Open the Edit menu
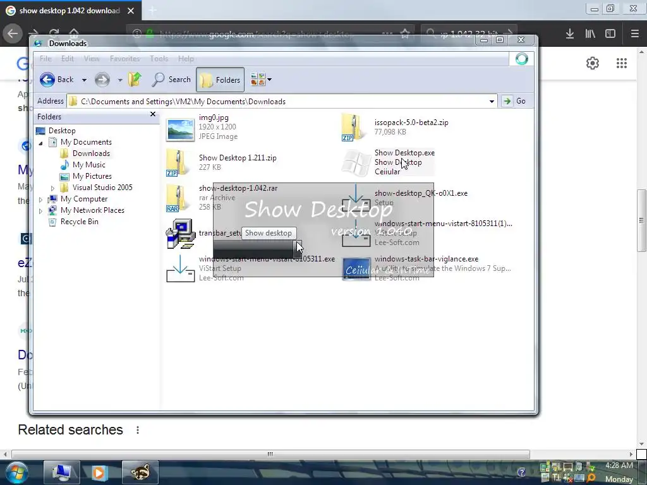Image resolution: width=647 pixels, height=485 pixels. (x=67, y=59)
